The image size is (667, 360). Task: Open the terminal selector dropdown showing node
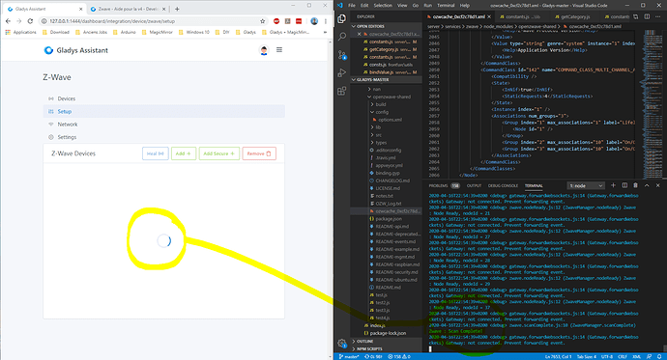pos(586,185)
